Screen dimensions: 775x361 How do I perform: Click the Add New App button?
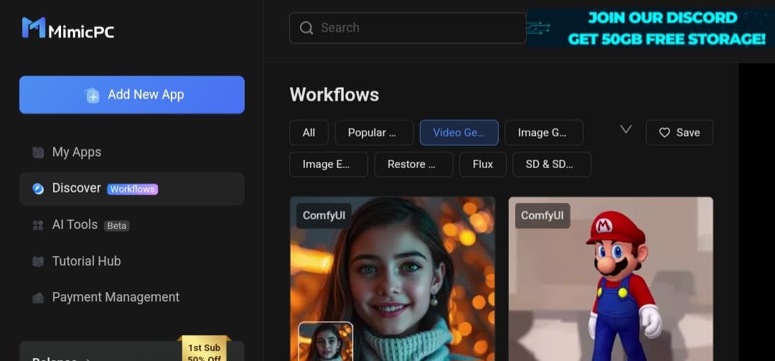(132, 95)
